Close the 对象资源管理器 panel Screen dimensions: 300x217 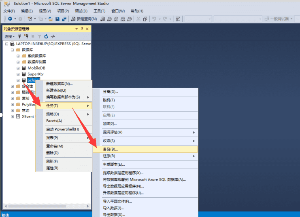point(87,29)
